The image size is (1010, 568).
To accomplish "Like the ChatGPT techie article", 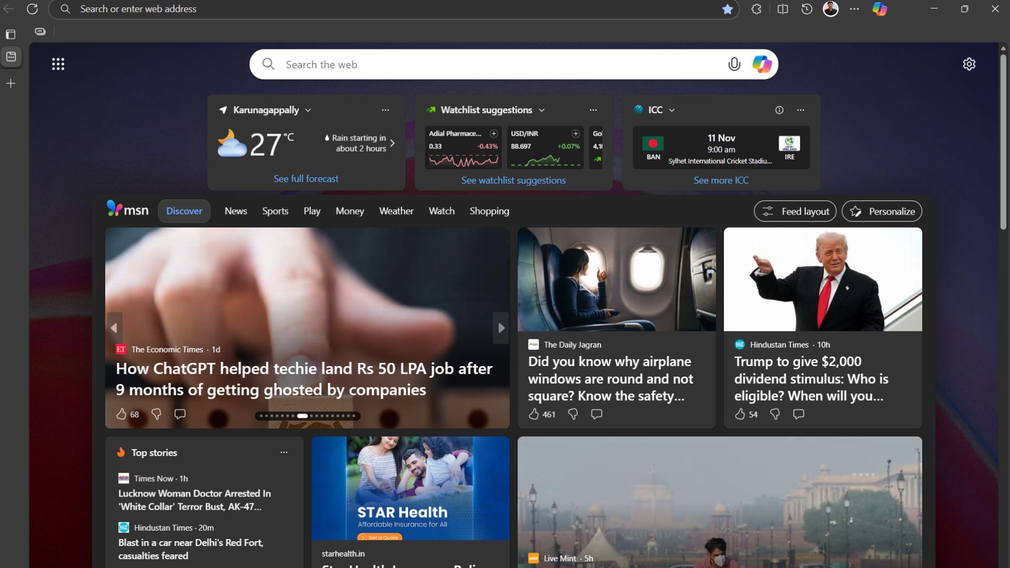I will [x=122, y=414].
